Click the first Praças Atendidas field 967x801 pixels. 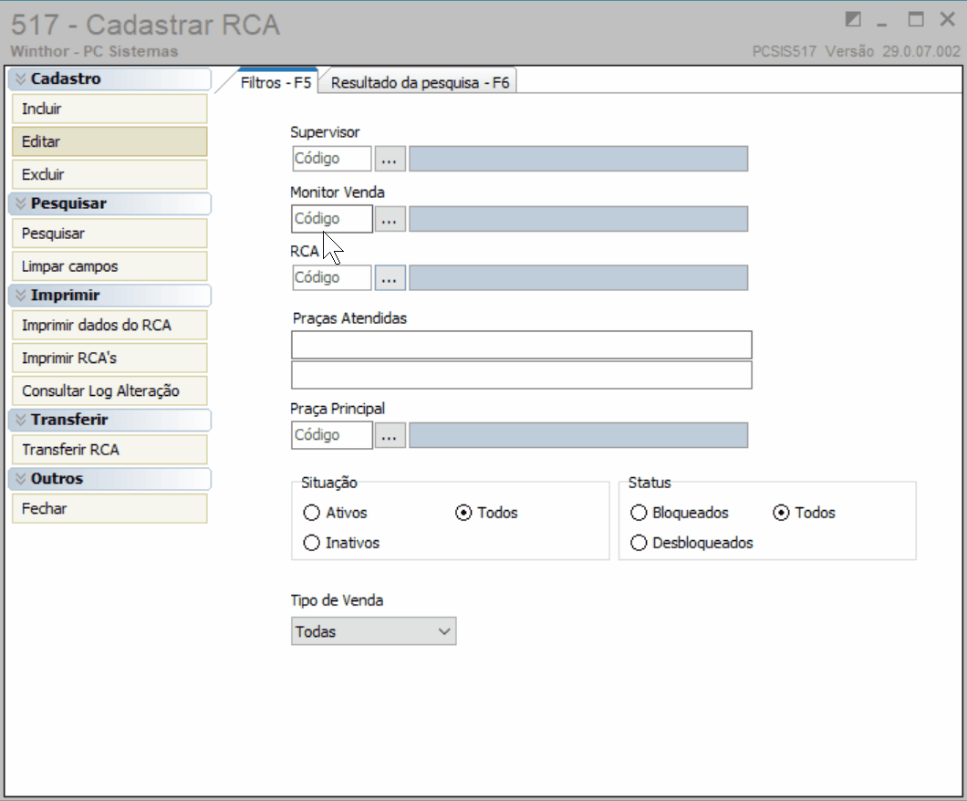coord(522,345)
